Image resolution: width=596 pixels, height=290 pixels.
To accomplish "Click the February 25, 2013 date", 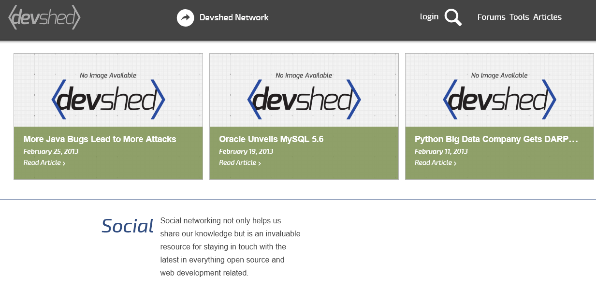I will (x=51, y=151).
